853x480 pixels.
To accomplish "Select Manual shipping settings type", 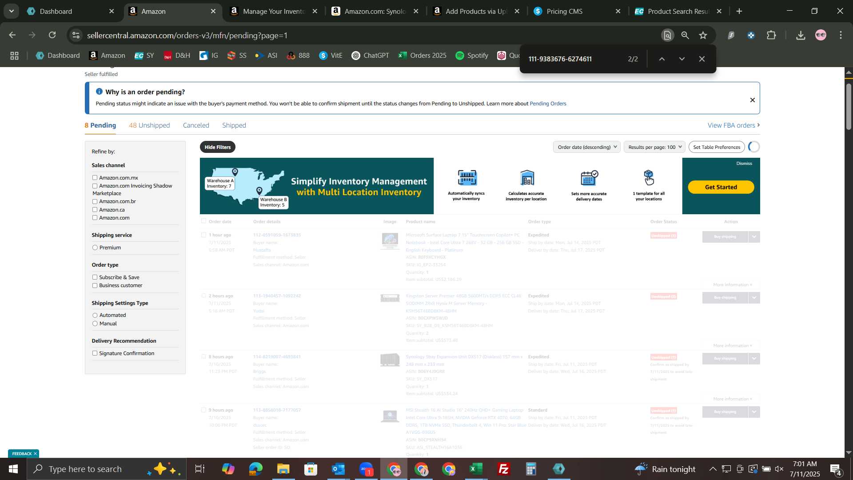I will tap(95, 324).
